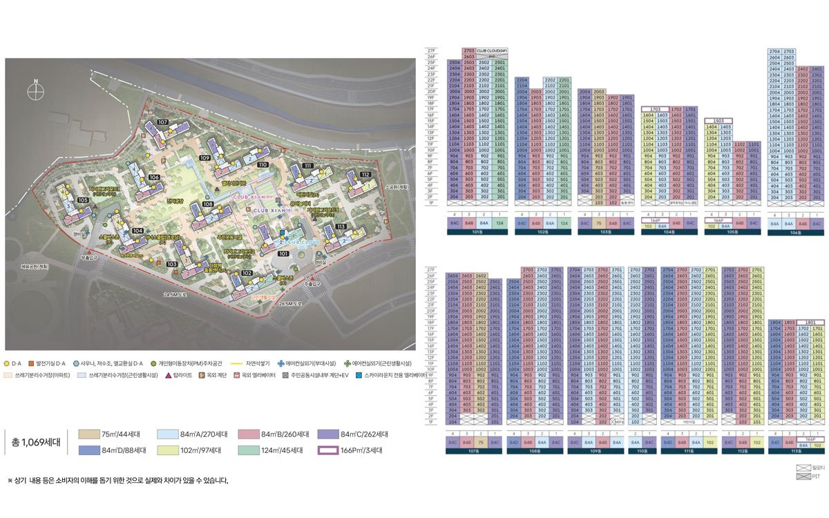Click the 스카이라운지 전용 엘리베이터 legend icon
The width and height of the screenshot is (829, 518).
(x=359, y=375)
